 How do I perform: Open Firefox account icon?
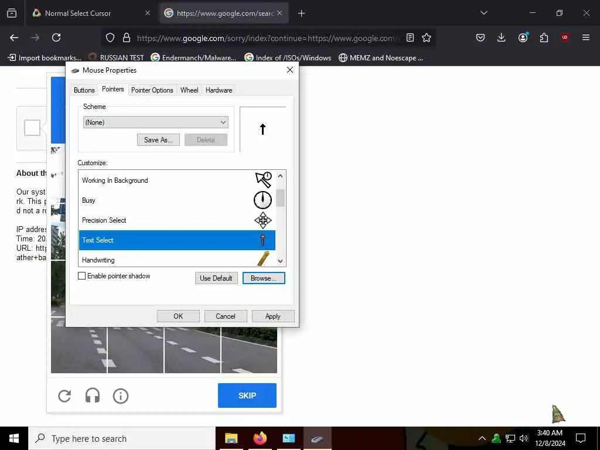pos(523,37)
